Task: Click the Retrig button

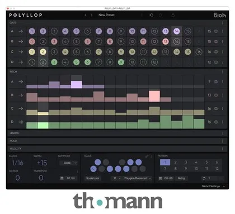Action: click(x=181, y=178)
